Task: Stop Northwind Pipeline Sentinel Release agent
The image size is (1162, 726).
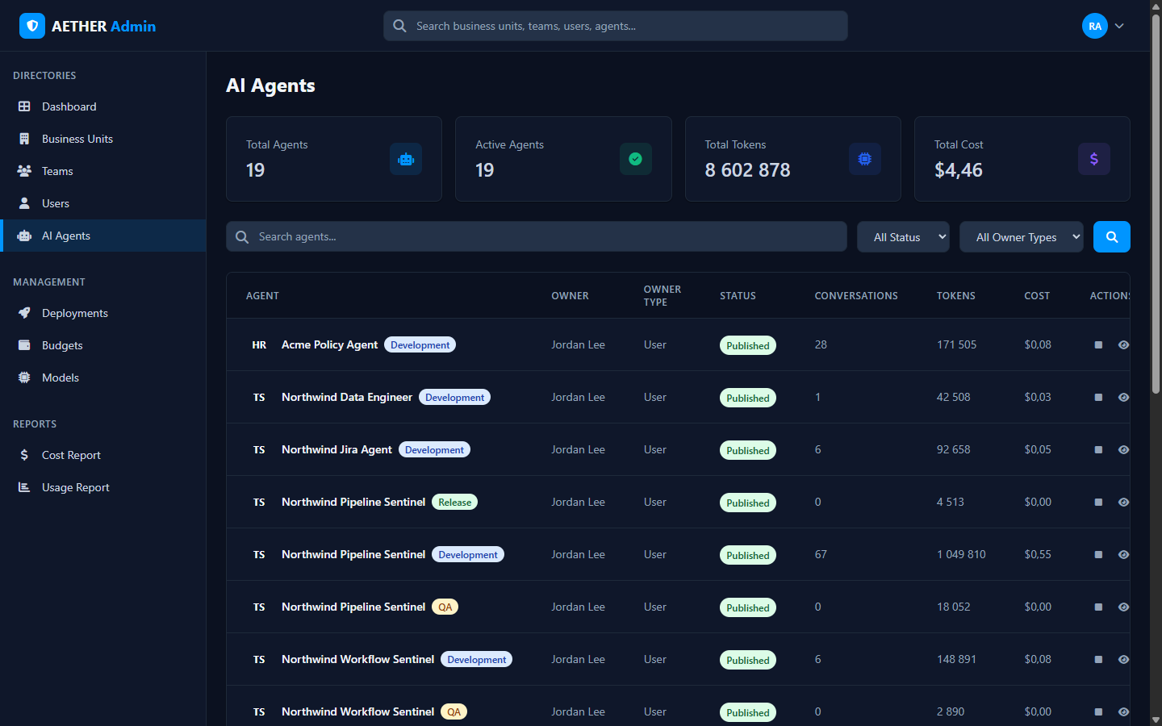Action: [1098, 502]
